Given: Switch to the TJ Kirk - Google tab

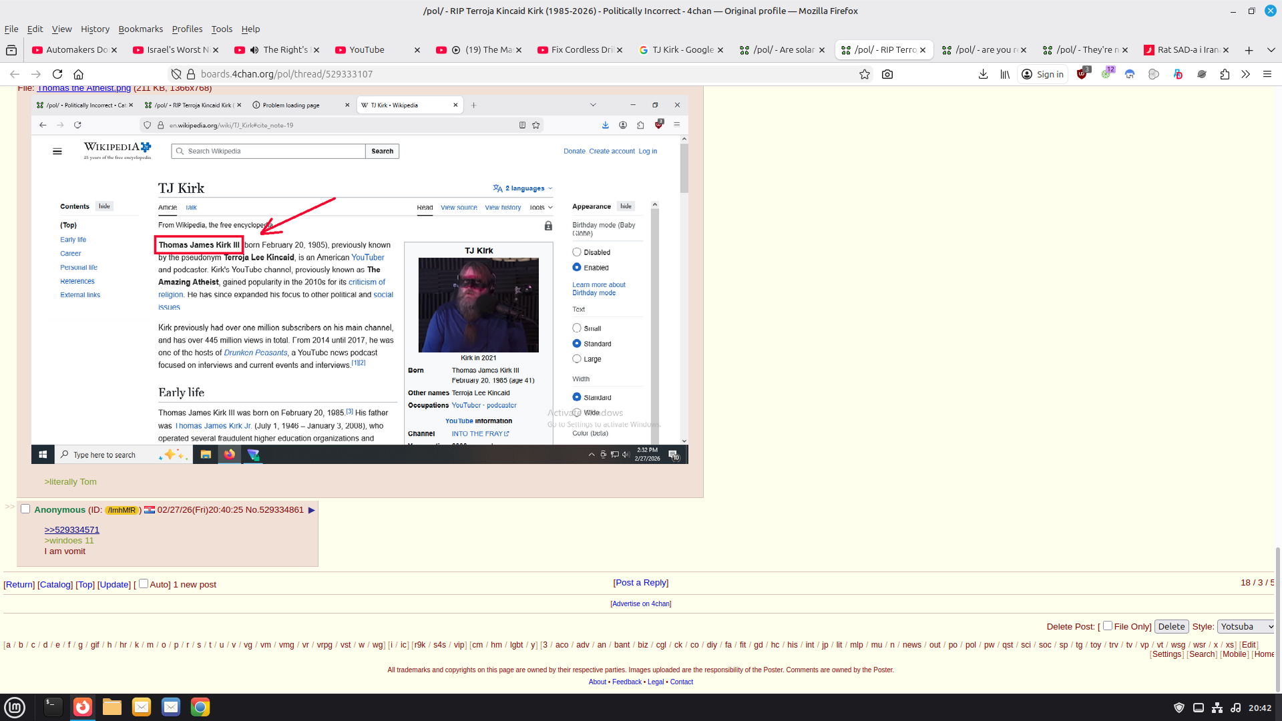Looking at the screenshot, I should coord(681,50).
